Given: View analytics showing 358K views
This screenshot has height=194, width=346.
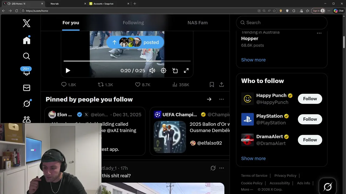Looking at the screenshot, I should coord(181,85).
